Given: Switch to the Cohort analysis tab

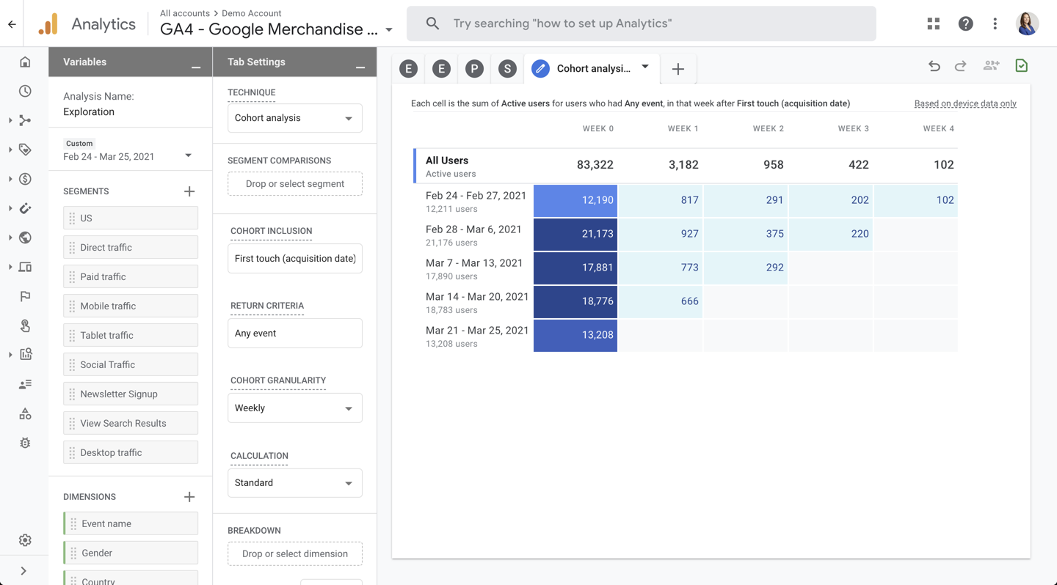Looking at the screenshot, I should point(592,69).
